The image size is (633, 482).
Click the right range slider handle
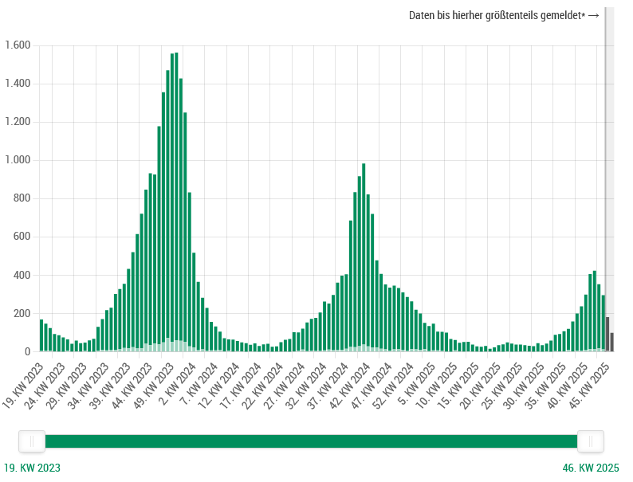[x=590, y=441]
